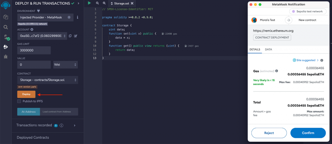
Task: Open the Storage - contracts/Storage.sol dropdown
Action: [48, 80]
